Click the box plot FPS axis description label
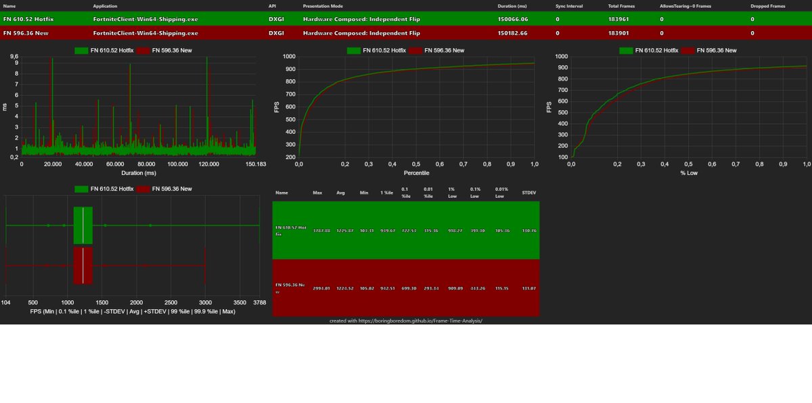The height and width of the screenshot is (403, 812). (133, 311)
